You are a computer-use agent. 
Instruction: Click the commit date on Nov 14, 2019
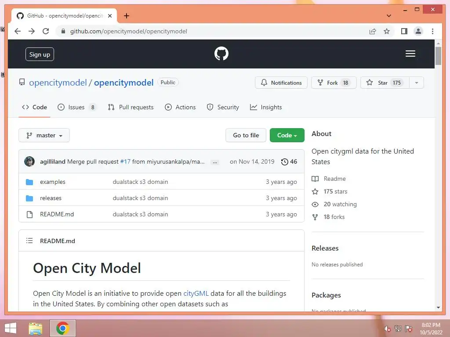click(x=252, y=161)
